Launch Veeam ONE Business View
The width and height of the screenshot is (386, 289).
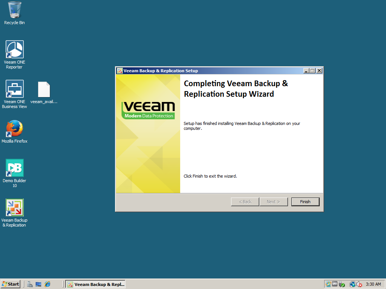[x=14, y=90]
